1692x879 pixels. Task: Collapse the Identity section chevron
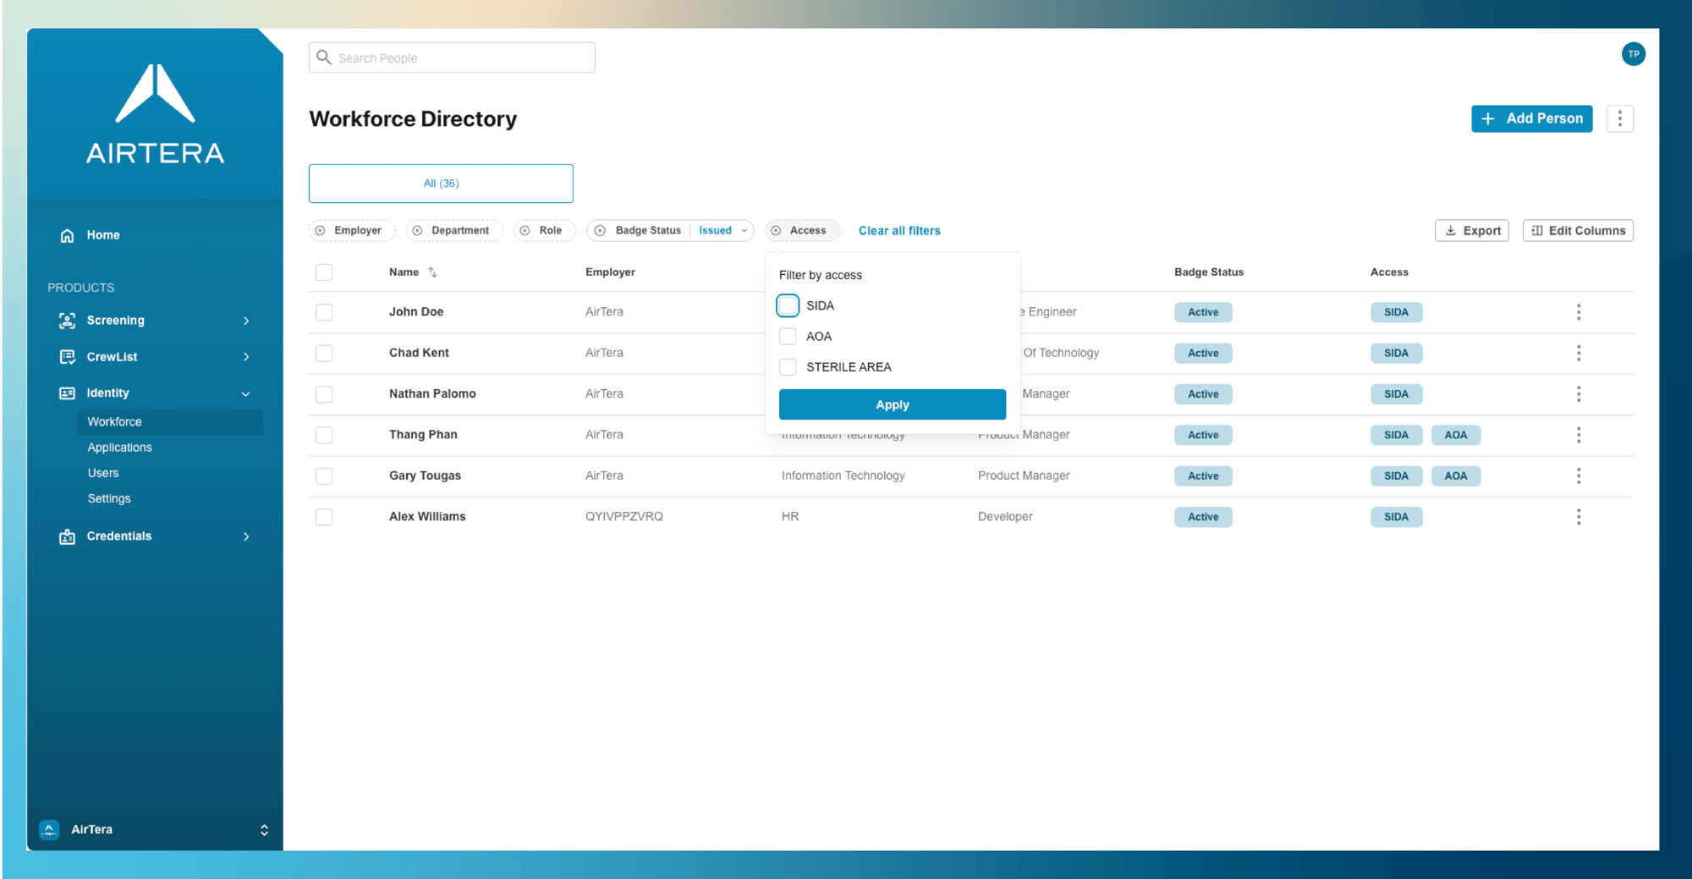click(245, 393)
